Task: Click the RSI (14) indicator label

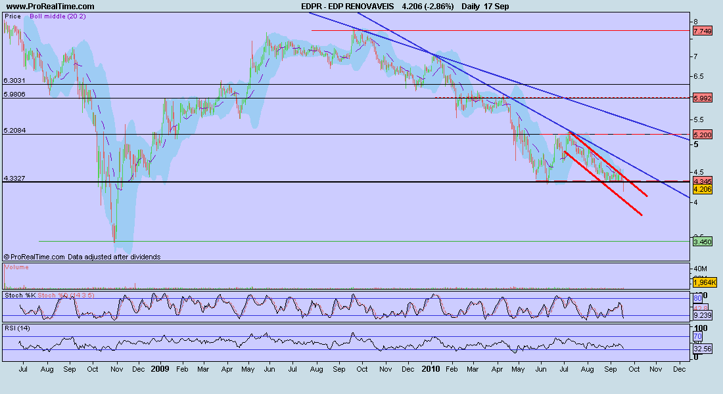Action: (x=17, y=328)
